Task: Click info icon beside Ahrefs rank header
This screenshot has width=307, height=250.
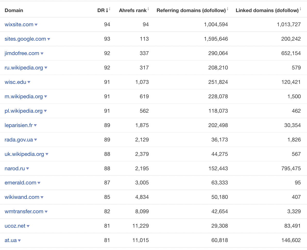Action: coord(148,9)
